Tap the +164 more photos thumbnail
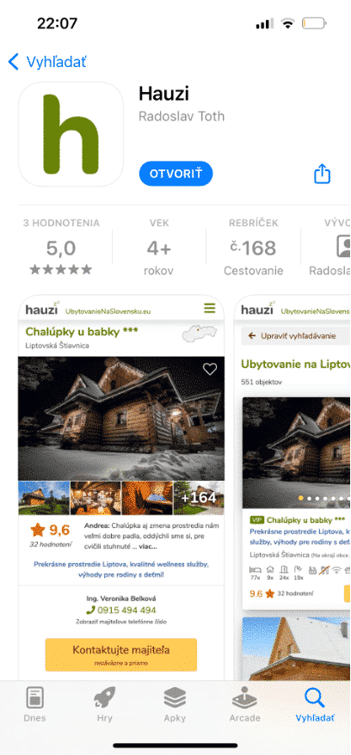Screen dimensions: 351x755 click(x=199, y=498)
